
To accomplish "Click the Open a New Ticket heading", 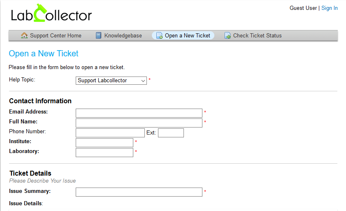I will pos(44,53).
